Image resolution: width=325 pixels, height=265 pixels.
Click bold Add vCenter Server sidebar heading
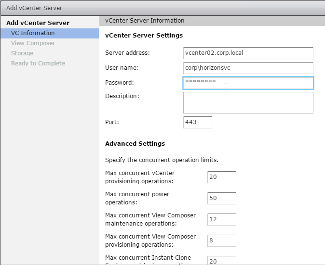point(38,23)
